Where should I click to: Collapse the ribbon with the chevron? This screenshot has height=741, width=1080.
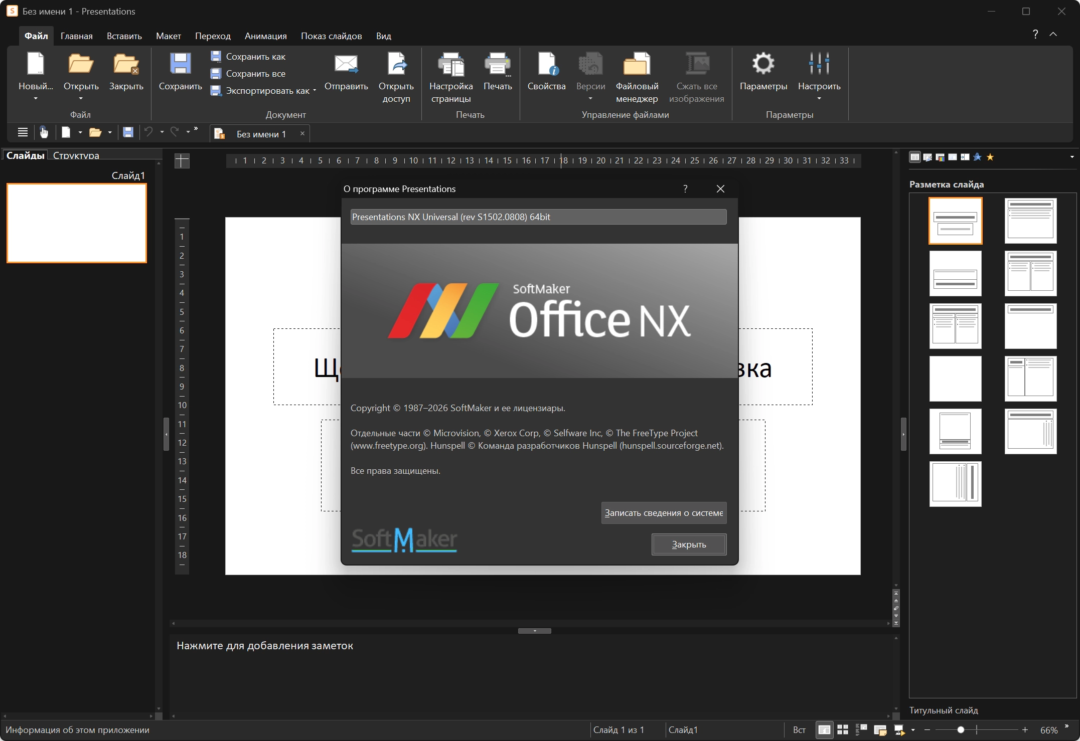point(1053,34)
